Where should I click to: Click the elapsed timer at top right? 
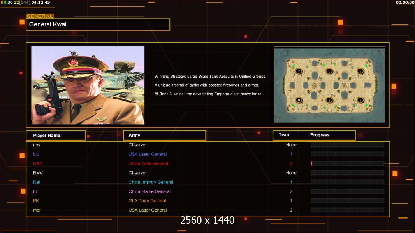click(x=405, y=2)
